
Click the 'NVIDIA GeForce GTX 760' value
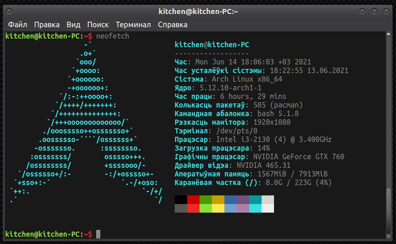[299, 156]
